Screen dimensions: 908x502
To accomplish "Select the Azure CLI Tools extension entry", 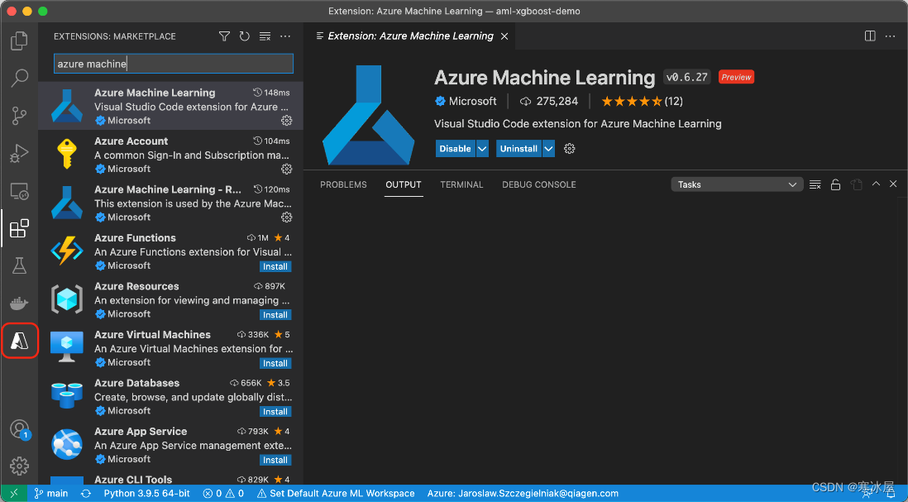I will (171, 480).
